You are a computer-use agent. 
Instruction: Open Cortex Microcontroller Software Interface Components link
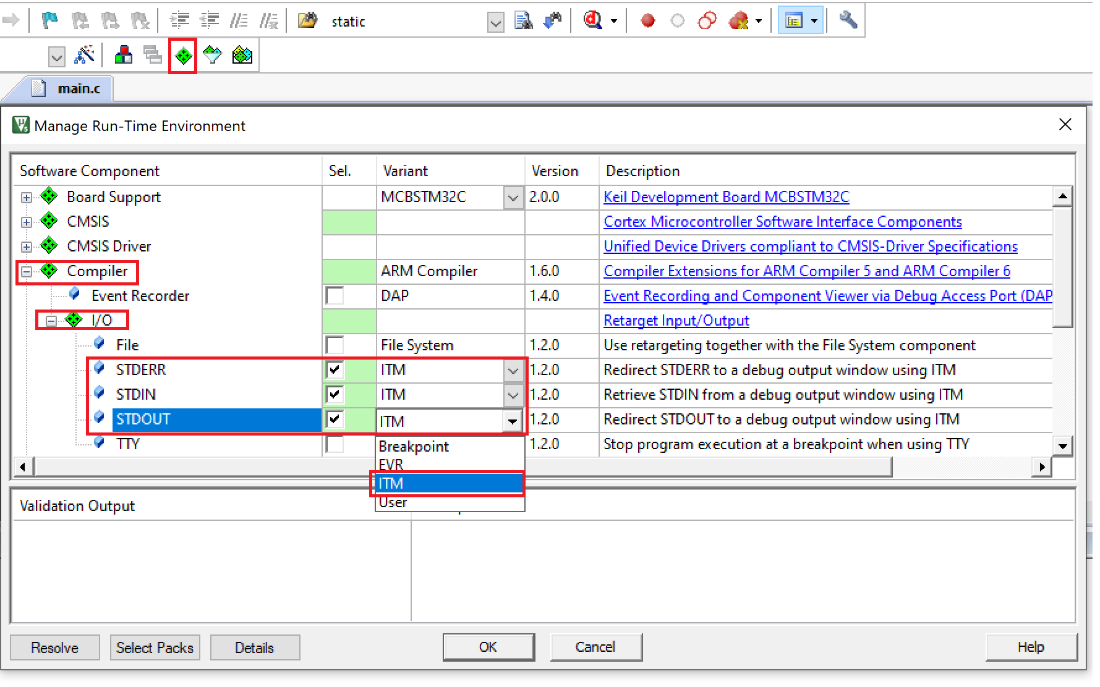[782, 222]
